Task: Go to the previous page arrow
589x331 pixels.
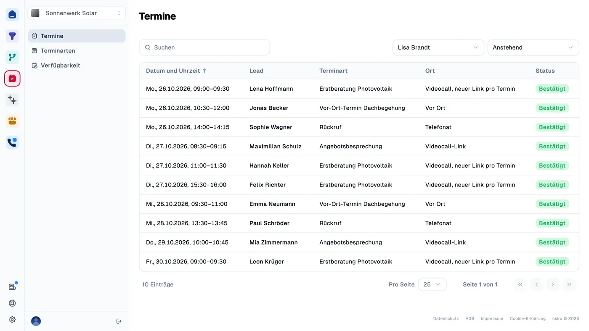Action: click(537, 284)
